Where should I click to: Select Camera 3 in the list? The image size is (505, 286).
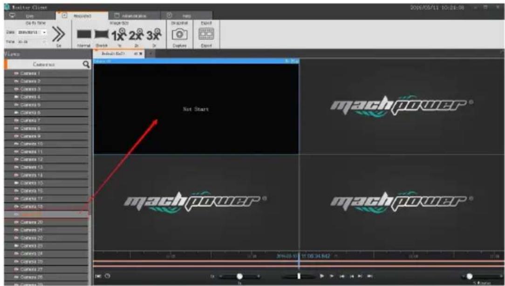(47, 89)
